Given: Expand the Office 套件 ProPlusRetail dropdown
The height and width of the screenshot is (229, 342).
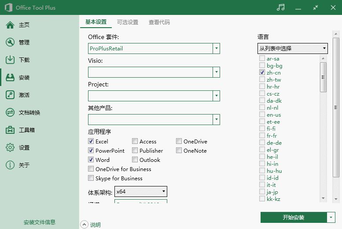Looking at the screenshot, I should point(217,48).
